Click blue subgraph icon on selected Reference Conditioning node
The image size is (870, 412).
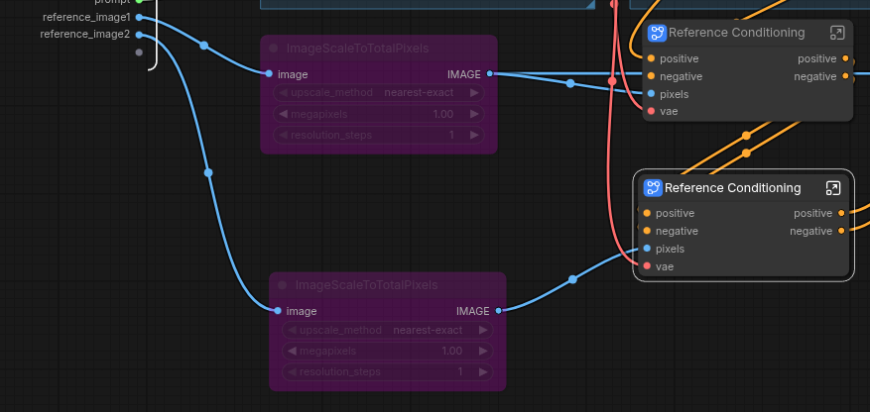653,188
